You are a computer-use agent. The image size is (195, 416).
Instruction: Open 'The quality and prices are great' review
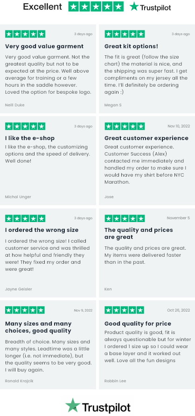139,233
